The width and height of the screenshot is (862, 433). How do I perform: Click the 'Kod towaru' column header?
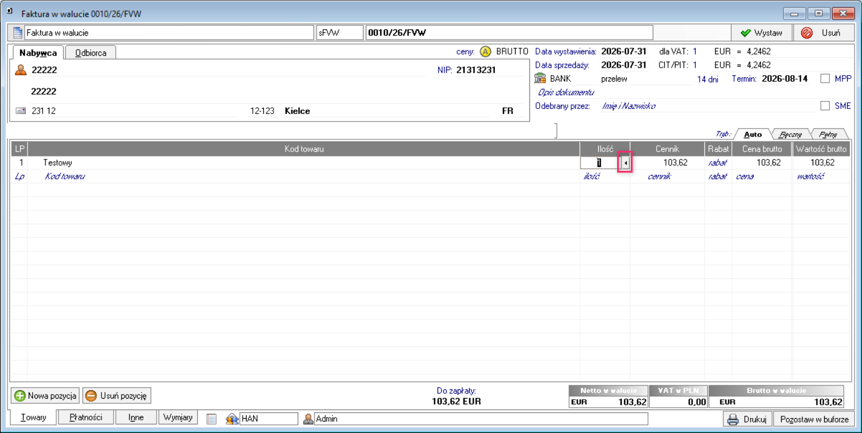click(304, 149)
